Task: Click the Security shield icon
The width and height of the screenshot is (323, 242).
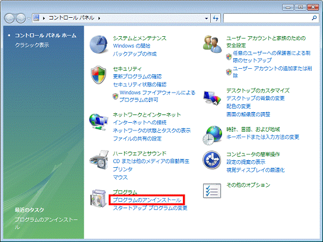Action: (x=99, y=75)
